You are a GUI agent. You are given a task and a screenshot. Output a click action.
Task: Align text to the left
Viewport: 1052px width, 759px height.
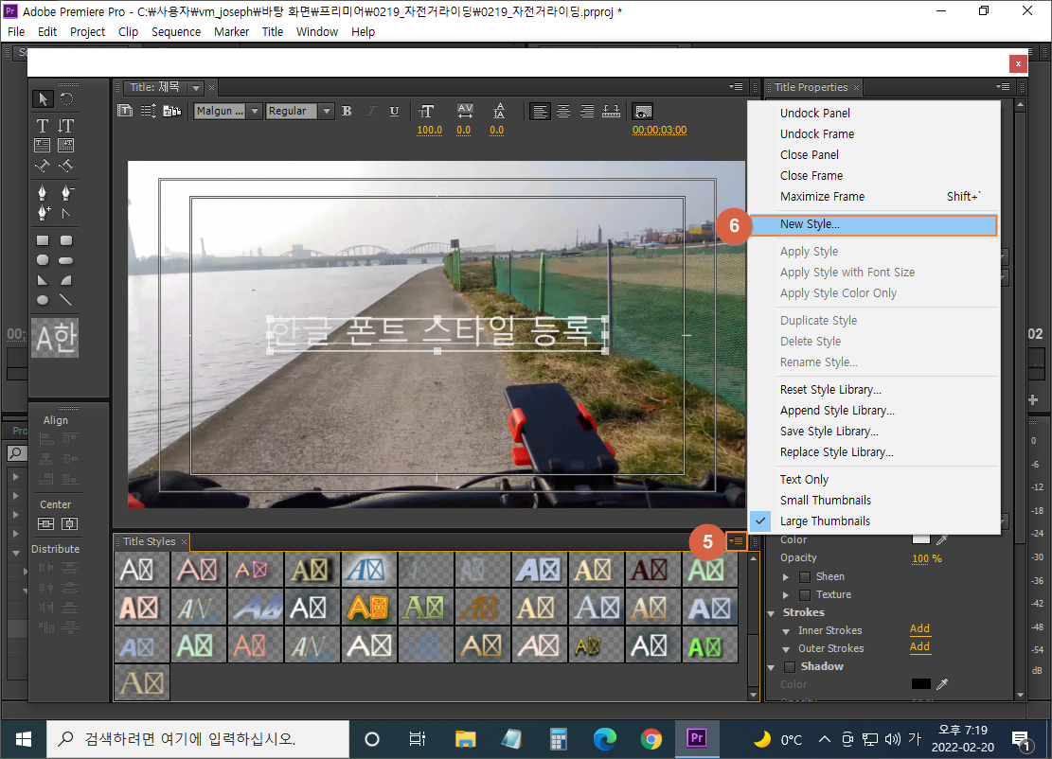[x=540, y=112]
